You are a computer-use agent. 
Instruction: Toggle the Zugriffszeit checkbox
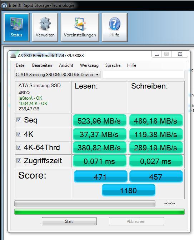(19, 161)
